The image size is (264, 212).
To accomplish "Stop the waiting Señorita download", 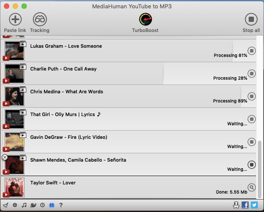I will pos(252,165).
